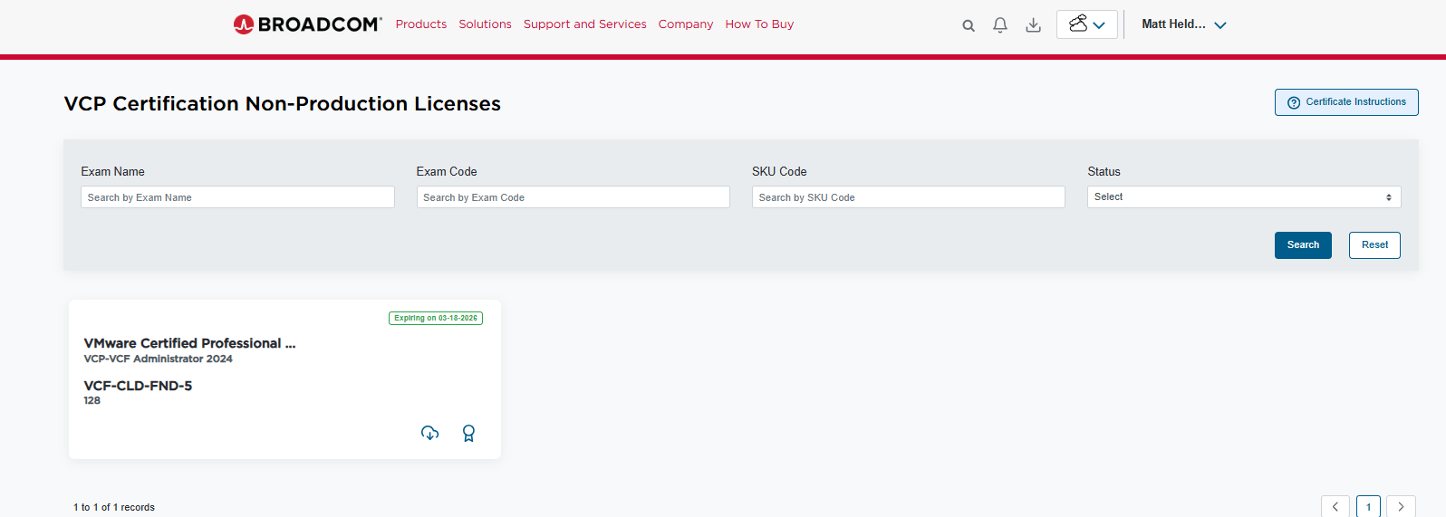Go to next page of records
The image size is (1446, 517).
1401,507
